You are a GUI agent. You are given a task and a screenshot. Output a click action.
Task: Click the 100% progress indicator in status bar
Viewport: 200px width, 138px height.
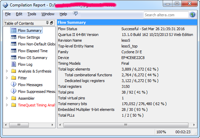pos(161,132)
